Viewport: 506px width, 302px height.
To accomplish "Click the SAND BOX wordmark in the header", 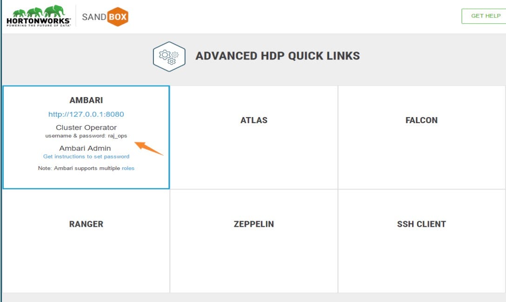I will [105, 15].
